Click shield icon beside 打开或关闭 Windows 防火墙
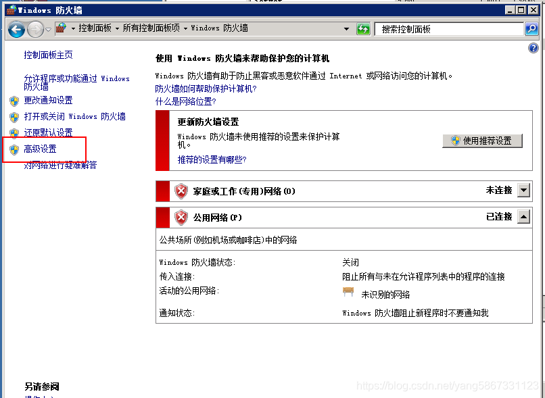This screenshot has width=545, height=398. 14,118
